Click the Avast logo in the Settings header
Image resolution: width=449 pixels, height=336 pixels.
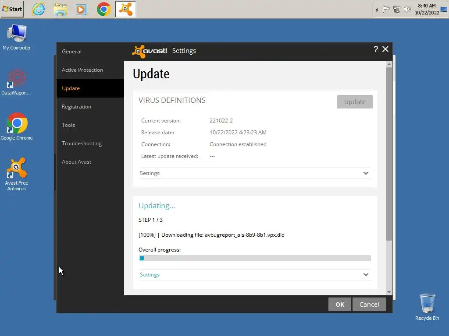click(x=149, y=51)
